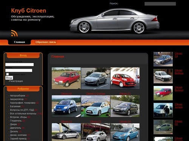The height and width of the screenshot is (141, 189).
Task: Open the Авторазборки category
Action: click(17, 96)
